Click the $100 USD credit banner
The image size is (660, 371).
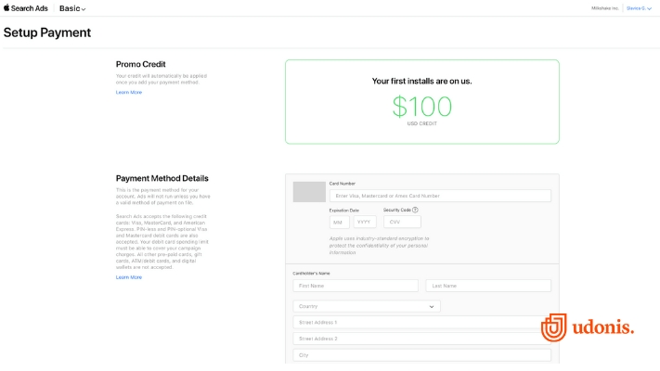point(421,102)
